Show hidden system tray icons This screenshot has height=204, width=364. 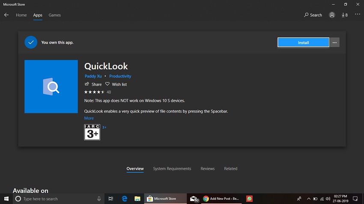click(308, 199)
